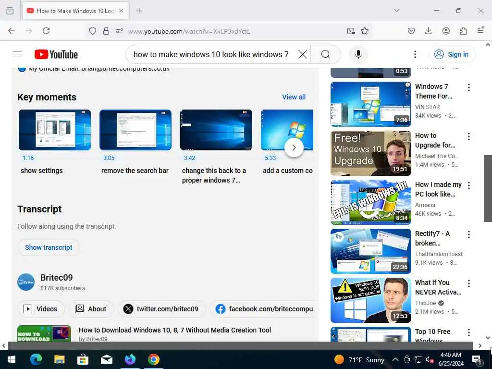
Task: Open options for Rectify7 video
Action: [x=469, y=234]
